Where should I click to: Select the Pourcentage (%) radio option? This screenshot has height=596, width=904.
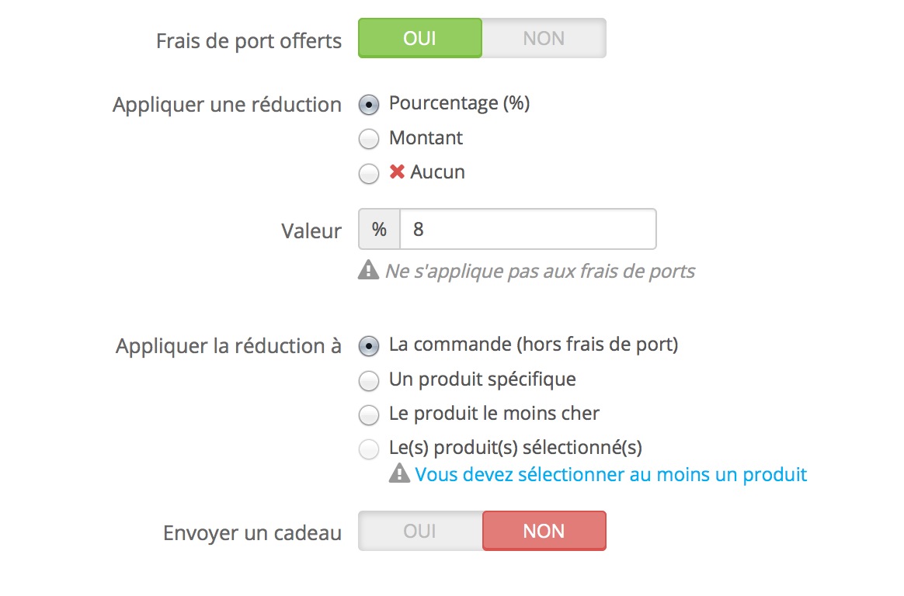pyautogui.click(x=369, y=105)
